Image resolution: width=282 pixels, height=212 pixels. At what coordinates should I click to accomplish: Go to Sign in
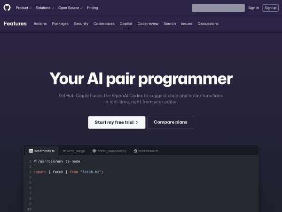(254, 8)
